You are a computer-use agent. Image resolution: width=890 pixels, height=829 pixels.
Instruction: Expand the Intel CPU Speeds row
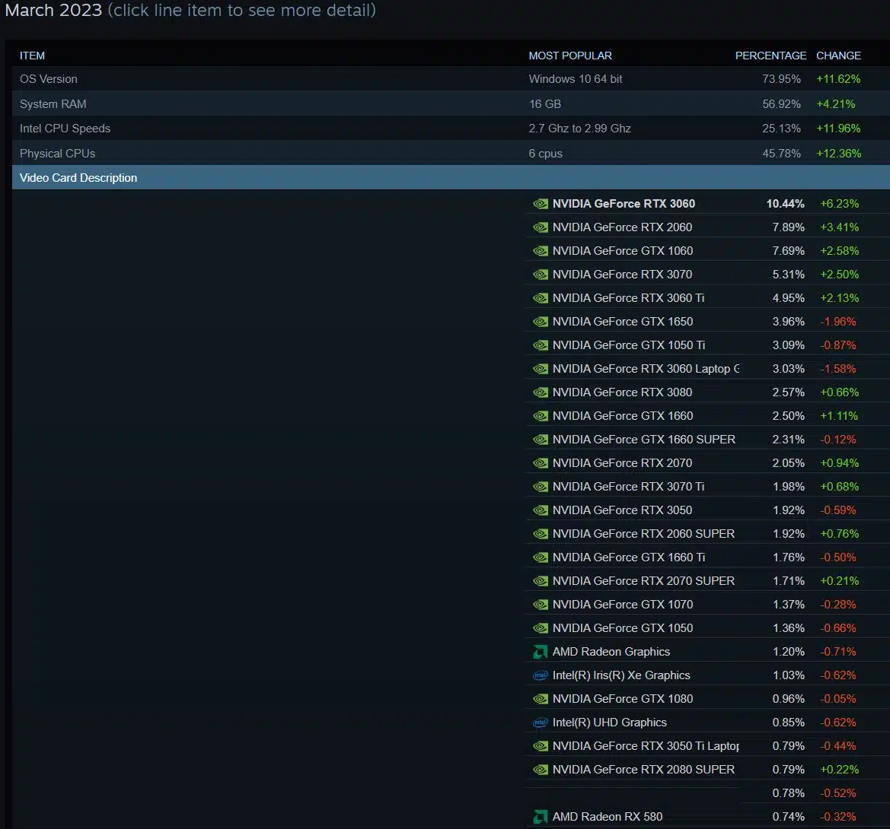(x=451, y=128)
